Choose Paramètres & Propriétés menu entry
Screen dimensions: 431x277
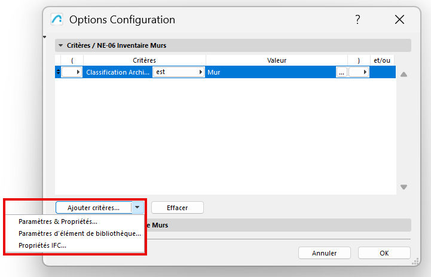(x=58, y=221)
